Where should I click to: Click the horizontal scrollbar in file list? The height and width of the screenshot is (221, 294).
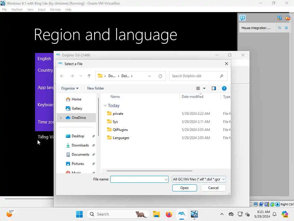point(149,171)
